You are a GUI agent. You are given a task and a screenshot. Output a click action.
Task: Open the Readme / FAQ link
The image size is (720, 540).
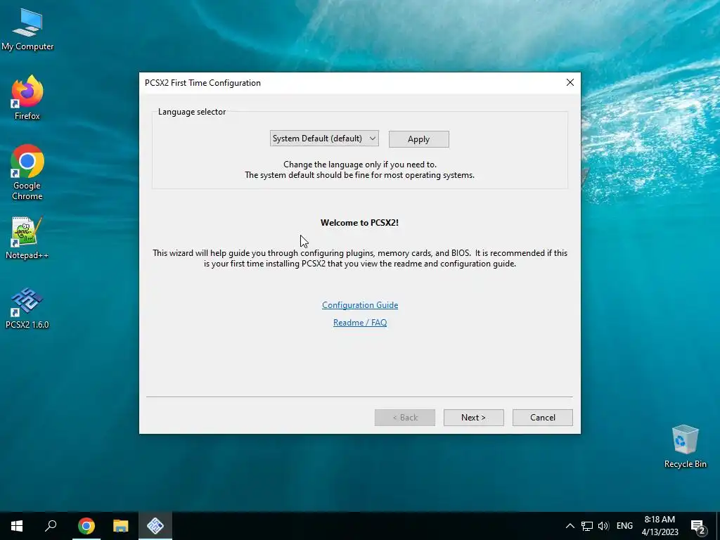[360, 323]
